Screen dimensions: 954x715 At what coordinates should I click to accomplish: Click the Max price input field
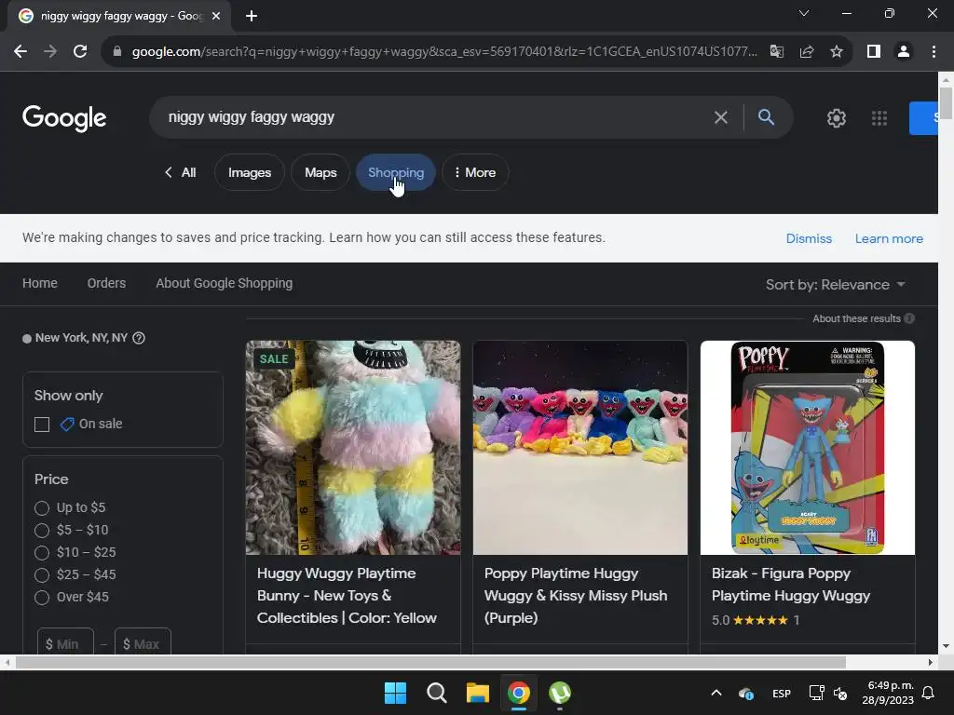click(x=143, y=642)
